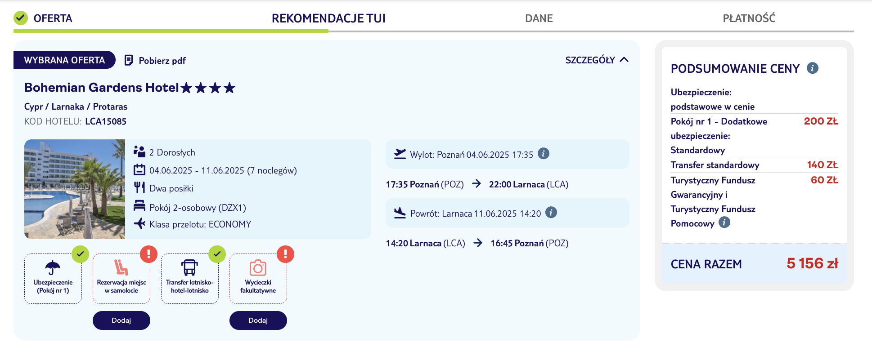Open info icon next to Podsumowanie ceny

[x=812, y=68]
